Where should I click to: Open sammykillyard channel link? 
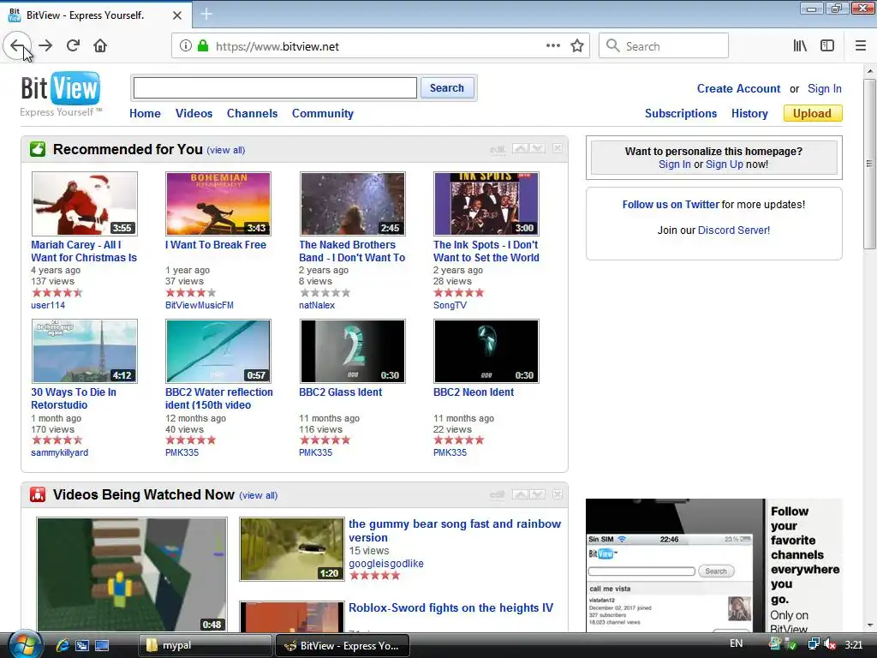pyautogui.click(x=59, y=452)
